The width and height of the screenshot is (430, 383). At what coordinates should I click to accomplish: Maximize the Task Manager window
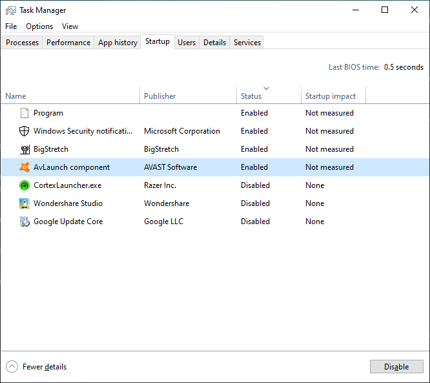(x=385, y=10)
